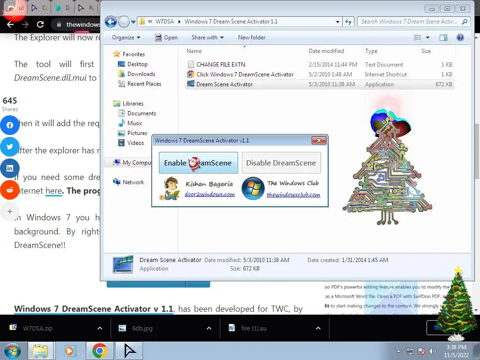Select Windows 7 Dream Scene Activator 1.1 breadcrumb
This screenshot has width=480, height=360.
click(231, 22)
